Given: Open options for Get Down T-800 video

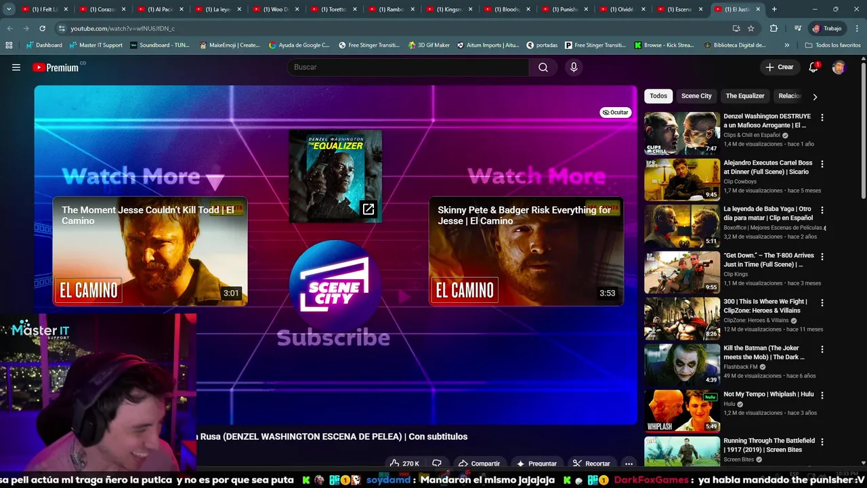Looking at the screenshot, I should tap(822, 257).
